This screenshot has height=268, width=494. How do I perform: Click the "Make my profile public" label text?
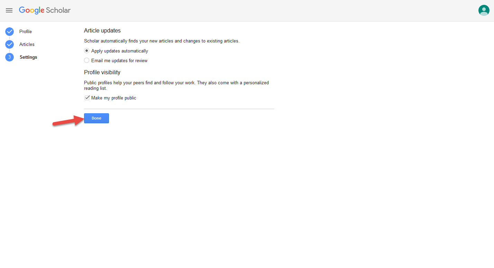[x=114, y=98]
